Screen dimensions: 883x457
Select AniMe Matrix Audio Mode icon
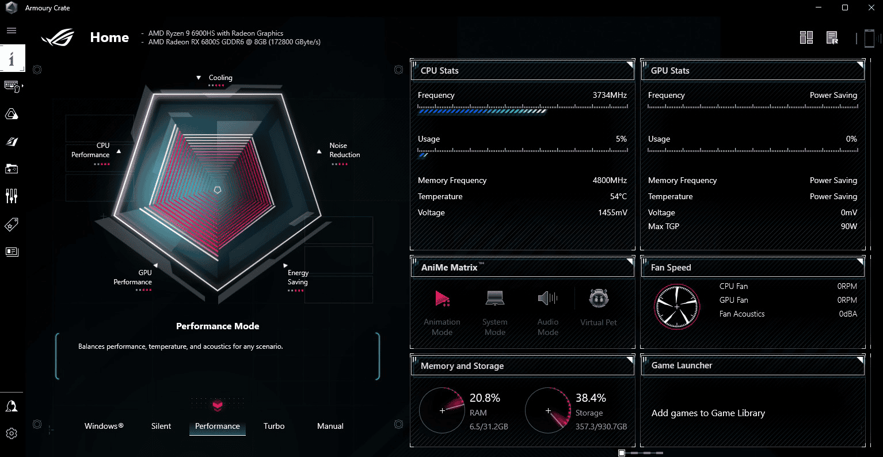point(547,298)
